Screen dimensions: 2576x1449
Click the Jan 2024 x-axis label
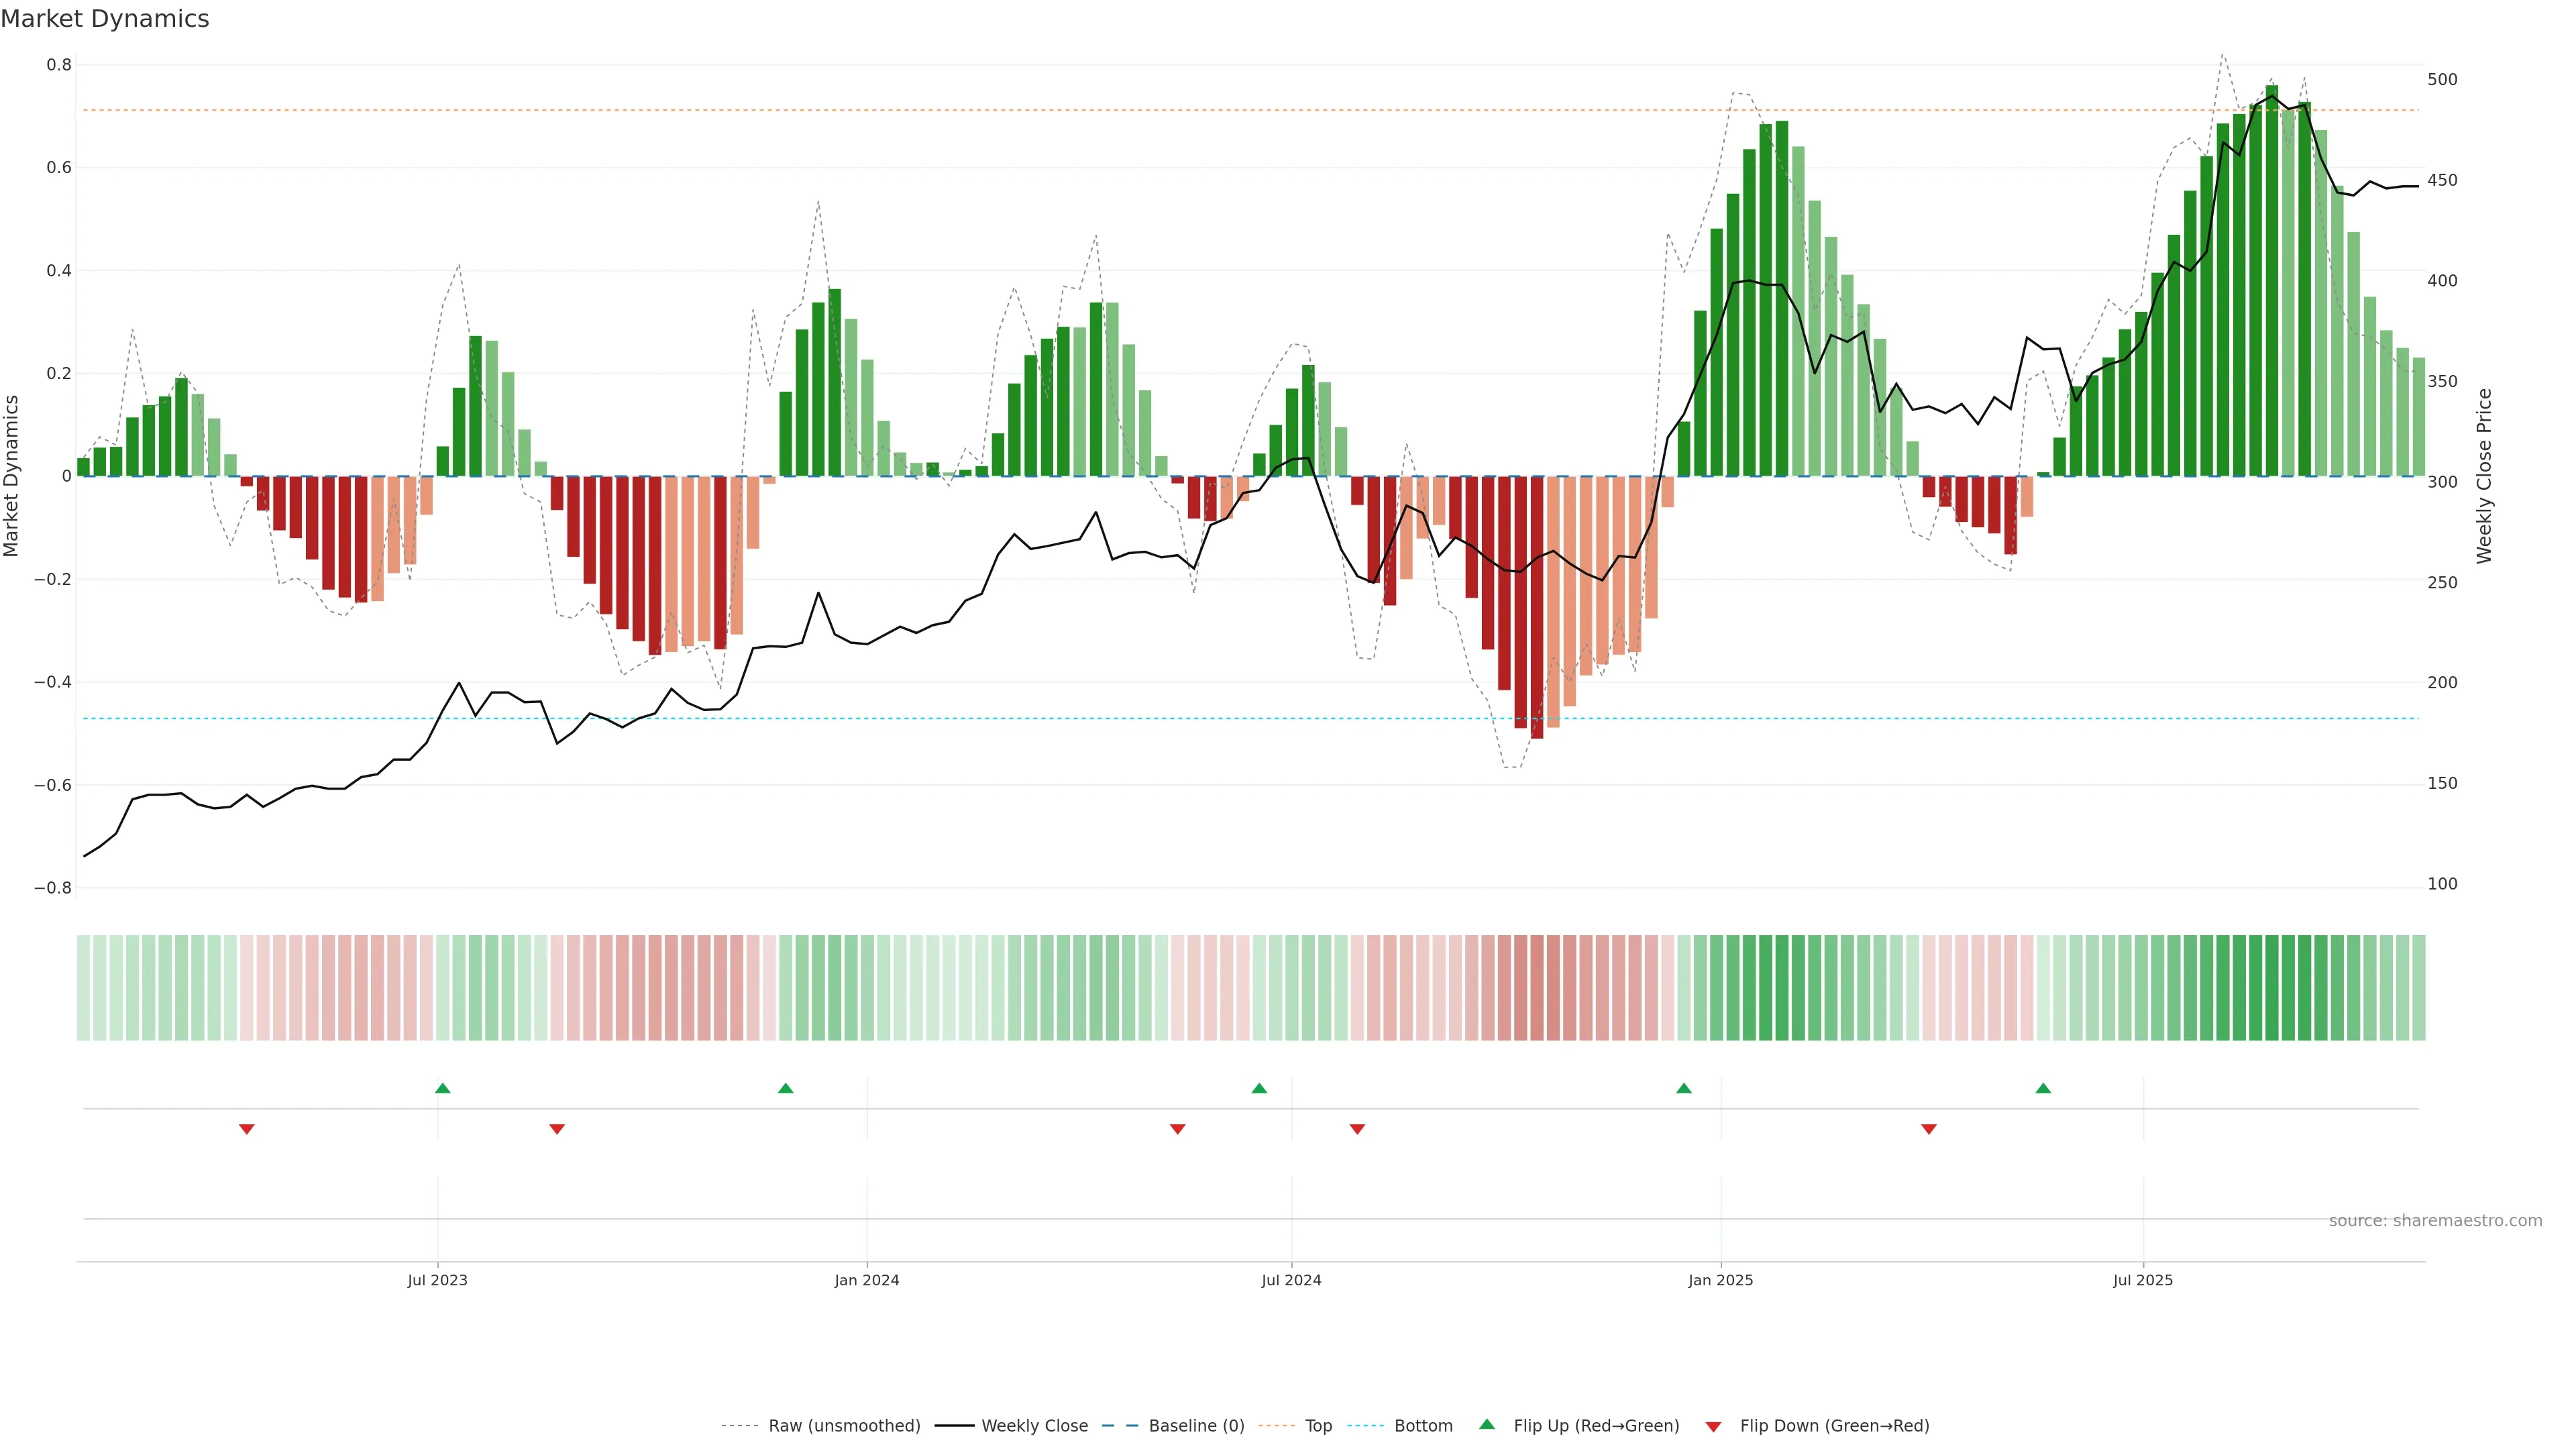[867, 1280]
